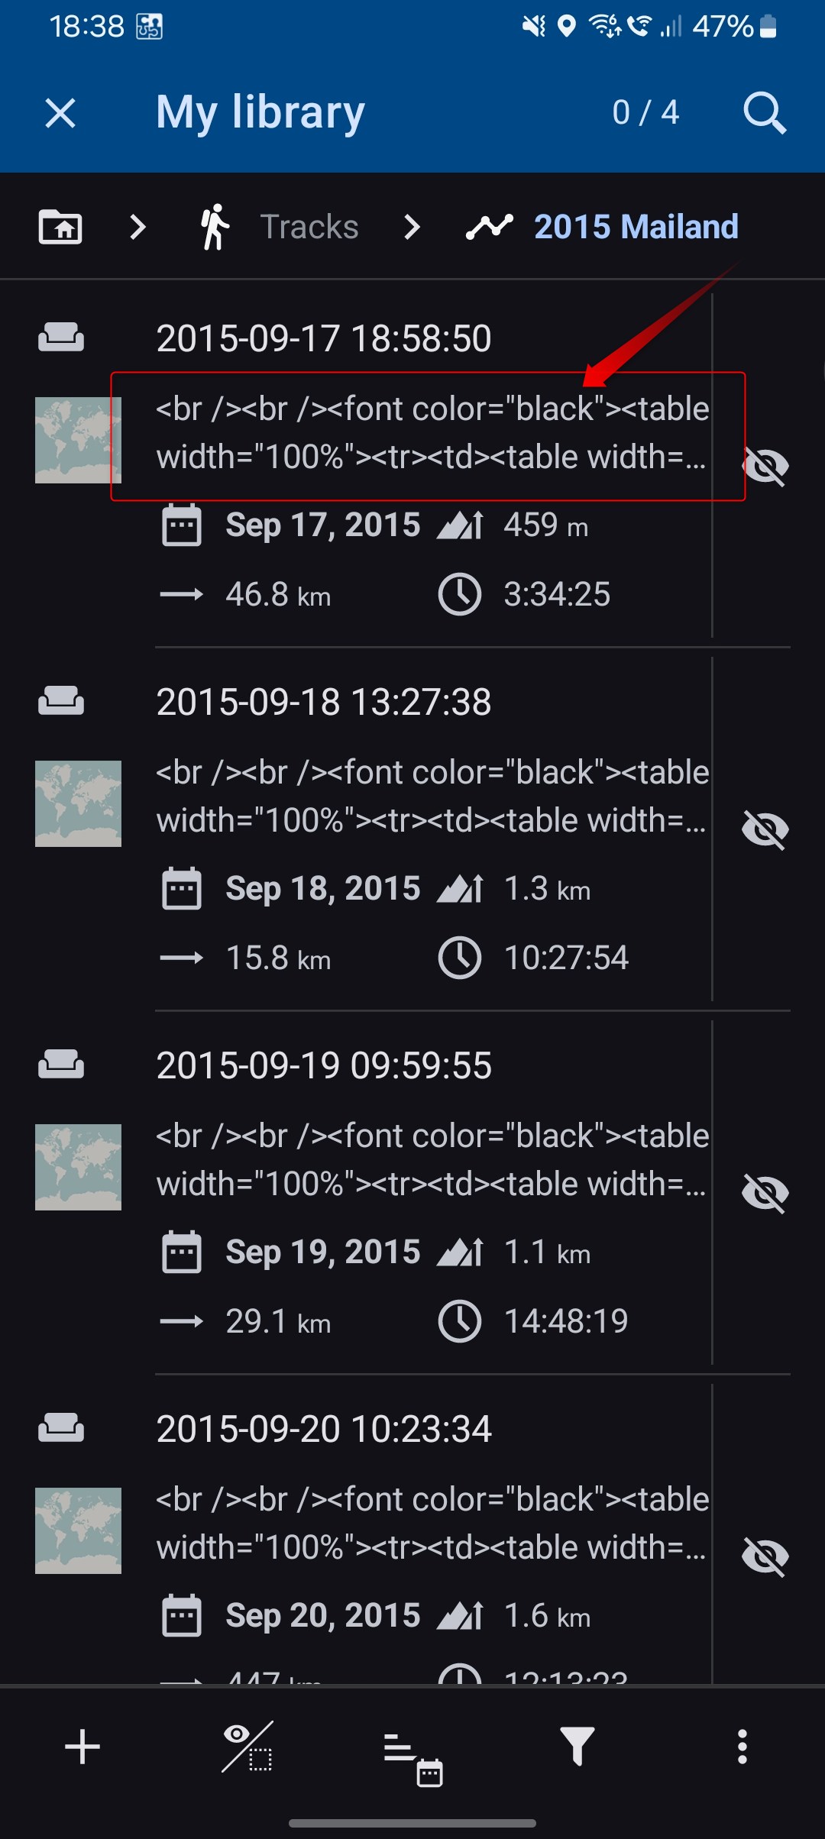
Task: Show the 2015-09-17 18:58:50 track
Action: pos(765,466)
